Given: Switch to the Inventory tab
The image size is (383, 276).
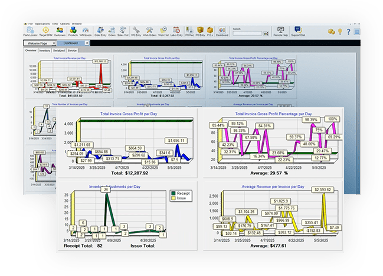Looking at the screenshot, I should [45, 51].
